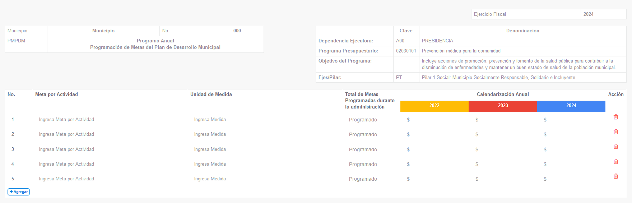This screenshot has height=203, width=632.
Task: Select the 2022 yellow column header
Action: [x=434, y=106]
